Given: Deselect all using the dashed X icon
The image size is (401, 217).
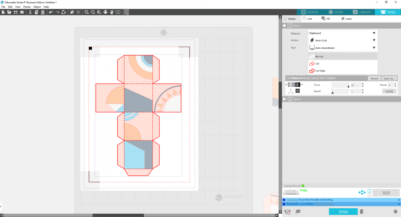Looking at the screenshot, I should pos(78,12).
